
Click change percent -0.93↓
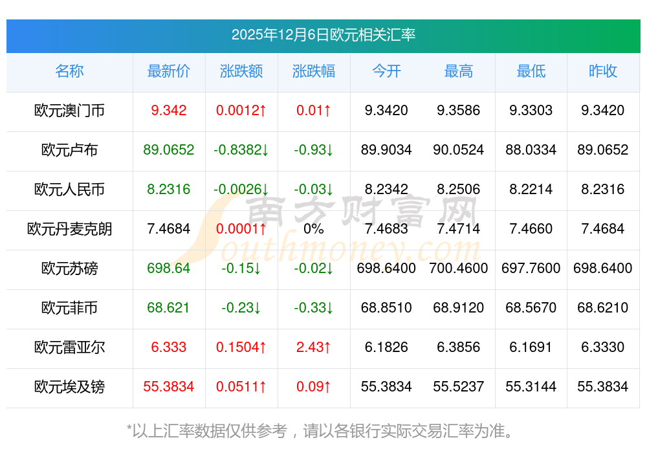(x=314, y=149)
